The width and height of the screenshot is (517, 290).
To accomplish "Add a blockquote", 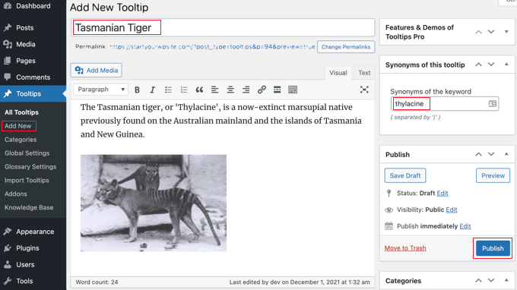I will (x=199, y=90).
